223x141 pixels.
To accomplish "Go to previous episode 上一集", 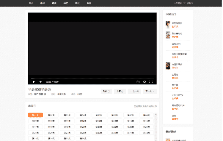I will click(134, 91).
